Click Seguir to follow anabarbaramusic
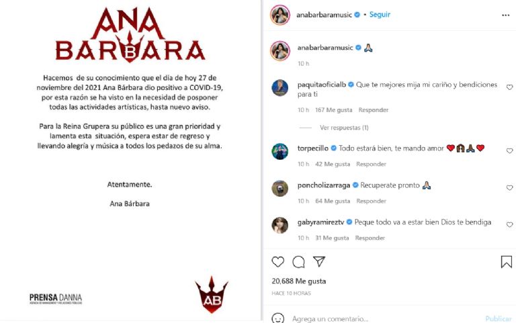The width and height of the screenshot is (516, 323). 380,15
